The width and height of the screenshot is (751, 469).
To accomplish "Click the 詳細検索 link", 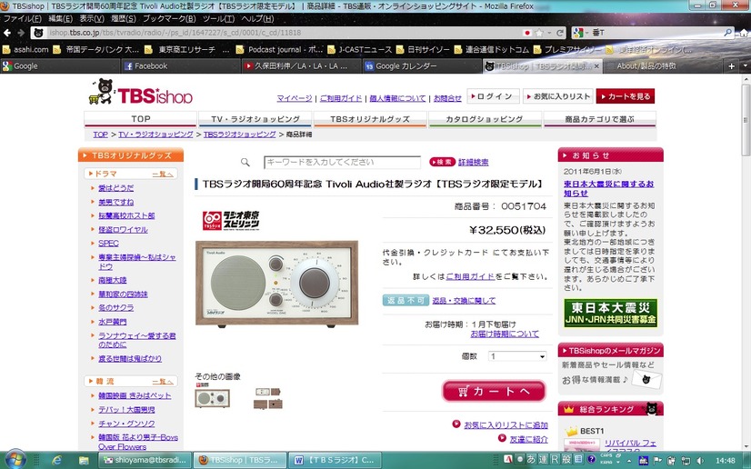I will (473, 162).
